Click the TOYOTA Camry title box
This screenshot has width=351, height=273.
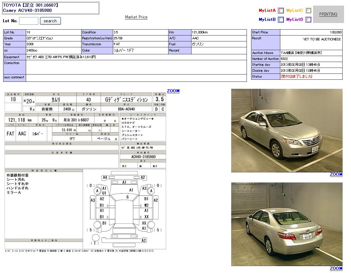click(51, 8)
